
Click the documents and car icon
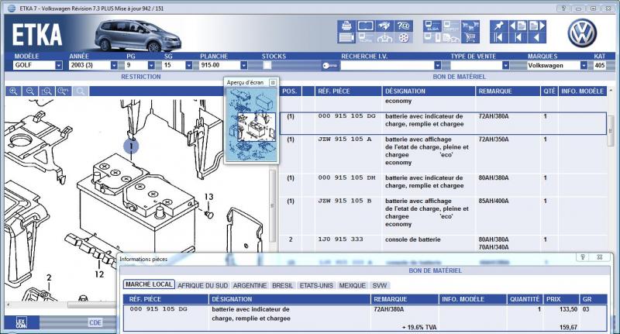[451, 38]
